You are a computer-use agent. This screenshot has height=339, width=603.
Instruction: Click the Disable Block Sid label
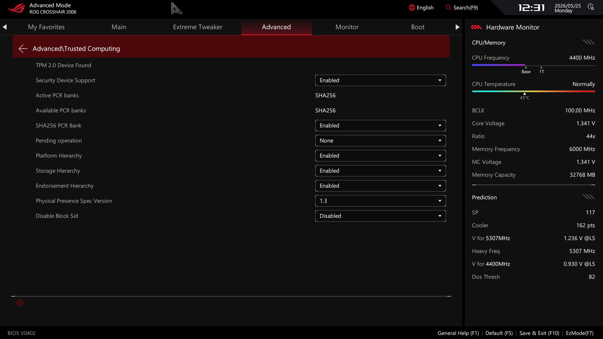[x=57, y=216]
